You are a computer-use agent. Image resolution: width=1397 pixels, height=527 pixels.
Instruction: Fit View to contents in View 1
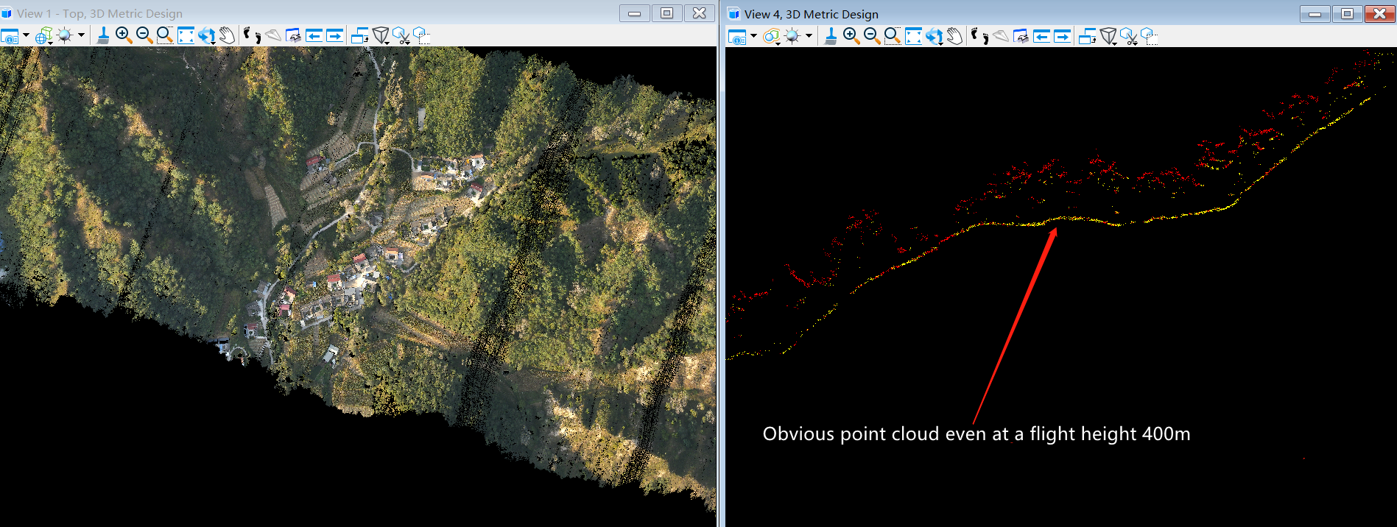click(186, 35)
